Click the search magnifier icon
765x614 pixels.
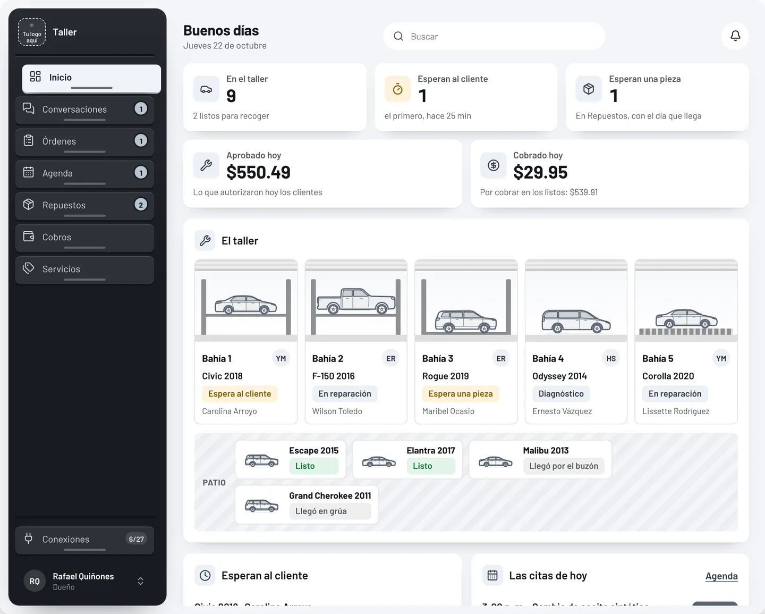point(398,36)
